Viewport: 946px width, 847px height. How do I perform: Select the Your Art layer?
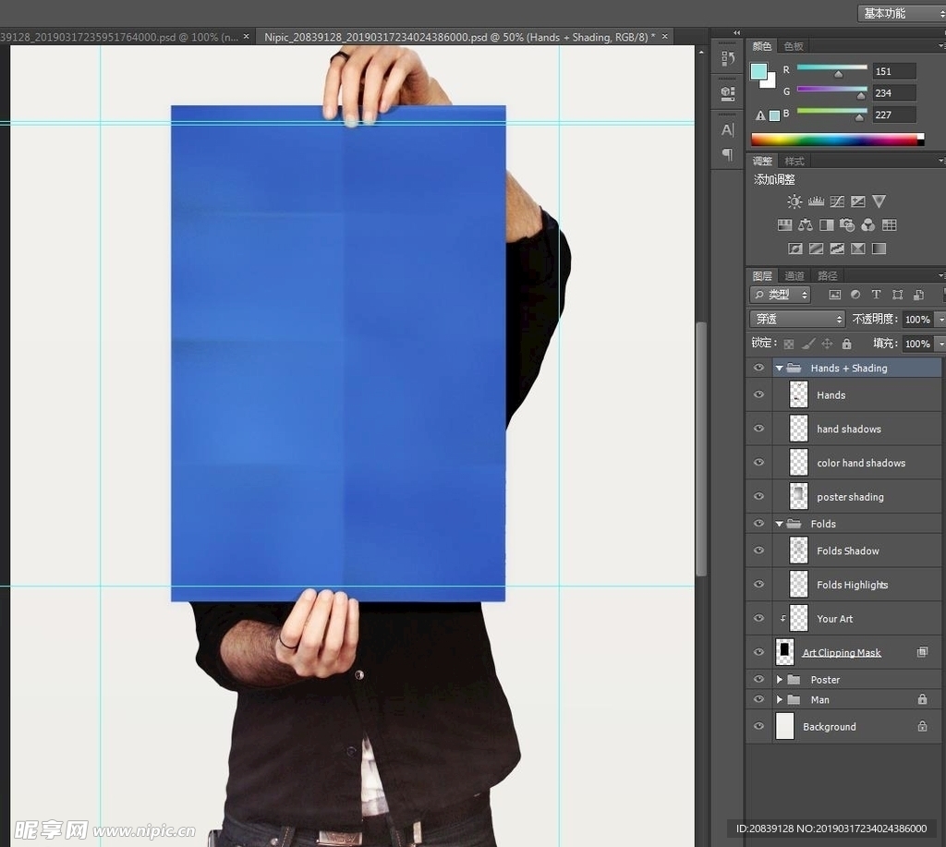pyautogui.click(x=835, y=619)
